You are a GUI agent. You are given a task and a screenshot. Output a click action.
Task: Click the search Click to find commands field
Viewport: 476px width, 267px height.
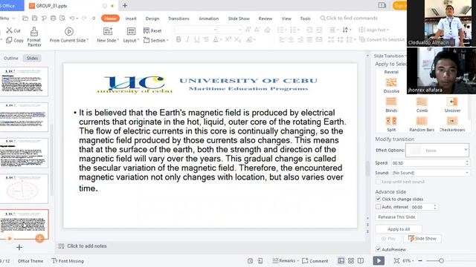(x=349, y=18)
